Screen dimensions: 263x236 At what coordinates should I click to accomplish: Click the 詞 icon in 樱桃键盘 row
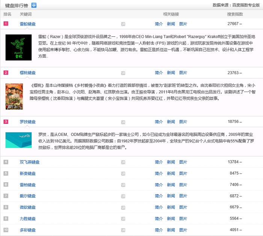pos(123,73)
